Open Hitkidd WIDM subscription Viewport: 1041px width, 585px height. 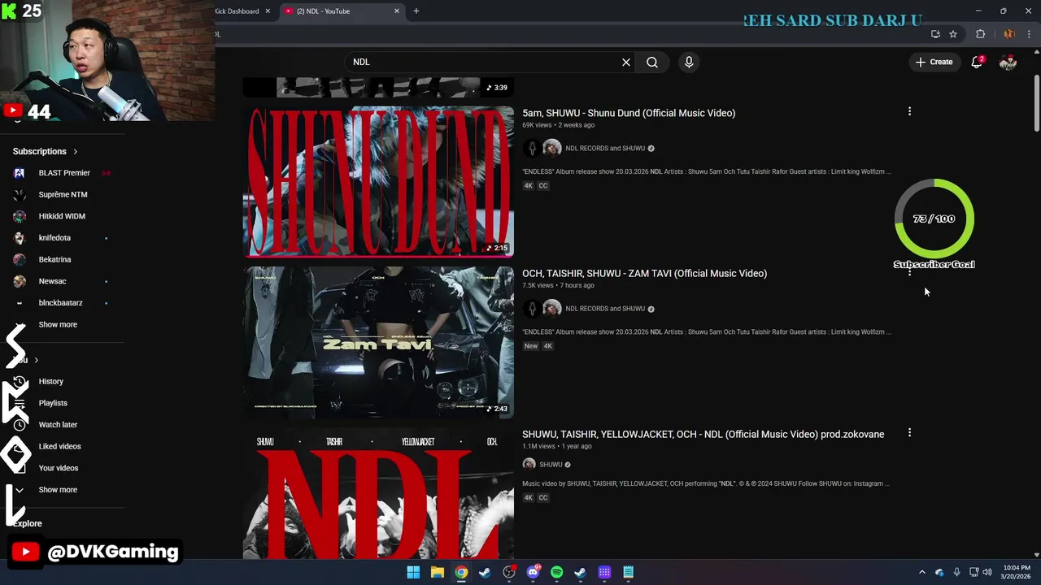(62, 216)
